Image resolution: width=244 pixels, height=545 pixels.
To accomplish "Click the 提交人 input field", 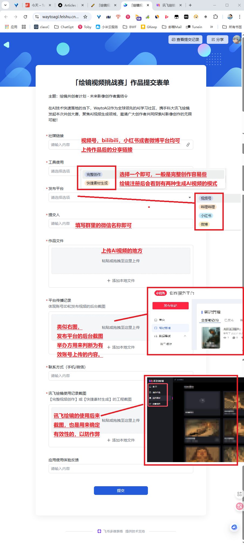I will click(121, 223).
